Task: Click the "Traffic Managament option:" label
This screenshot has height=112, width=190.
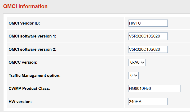Action: point(34,76)
